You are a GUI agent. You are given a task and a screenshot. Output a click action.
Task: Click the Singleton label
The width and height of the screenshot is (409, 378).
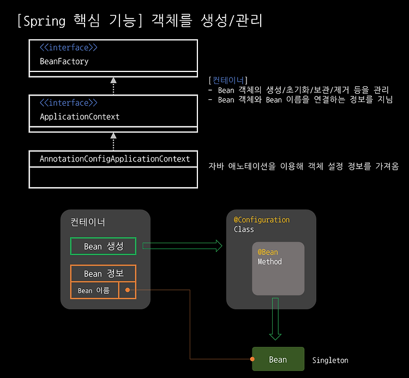point(330,360)
